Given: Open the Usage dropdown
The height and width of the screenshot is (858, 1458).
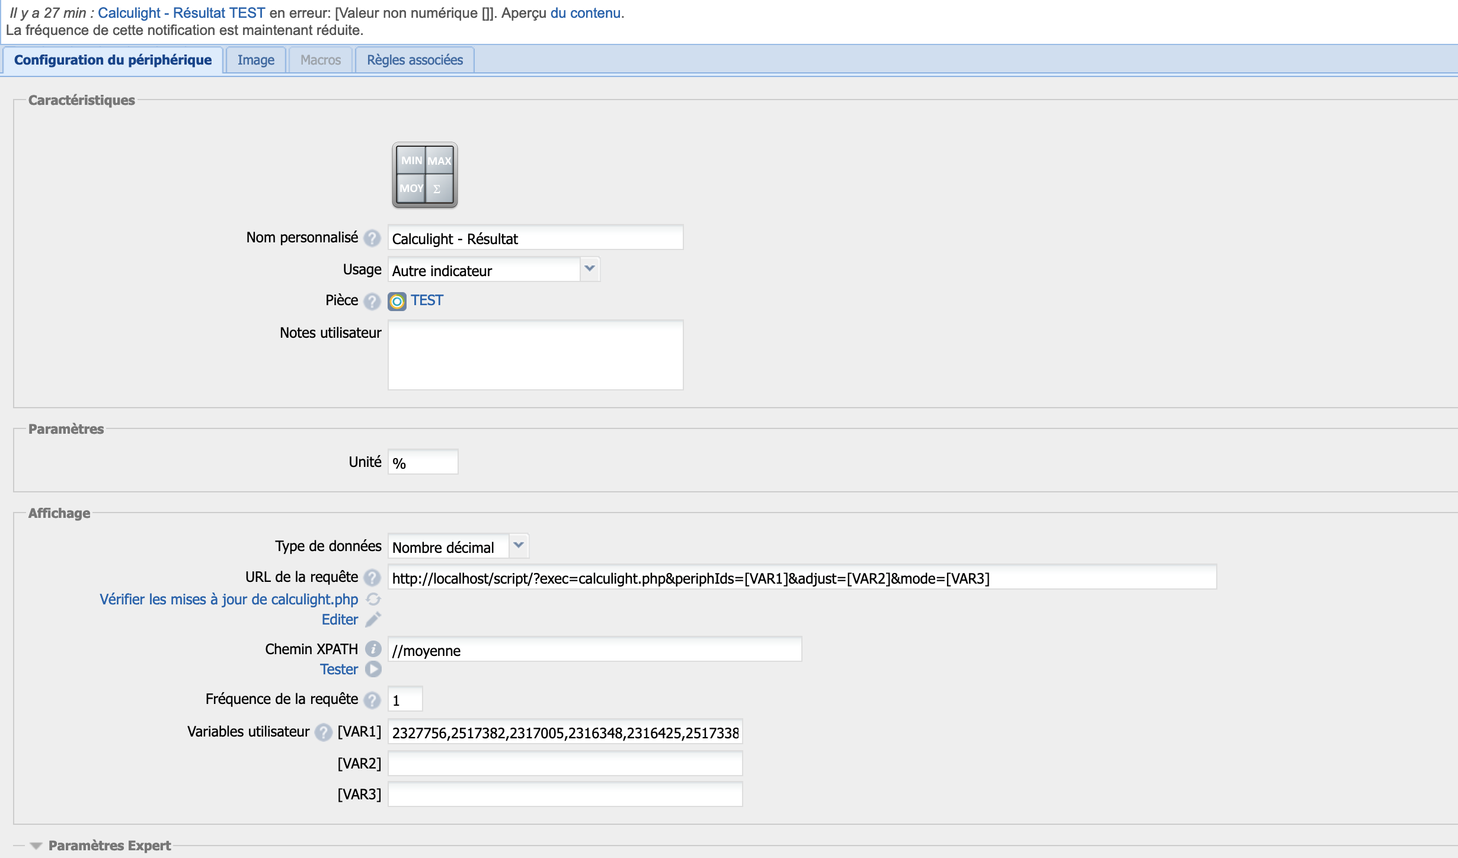Looking at the screenshot, I should [589, 270].
